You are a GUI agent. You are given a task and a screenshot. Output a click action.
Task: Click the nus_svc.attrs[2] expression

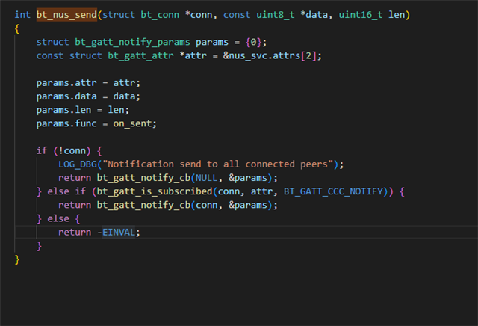(x=272, y=55)
